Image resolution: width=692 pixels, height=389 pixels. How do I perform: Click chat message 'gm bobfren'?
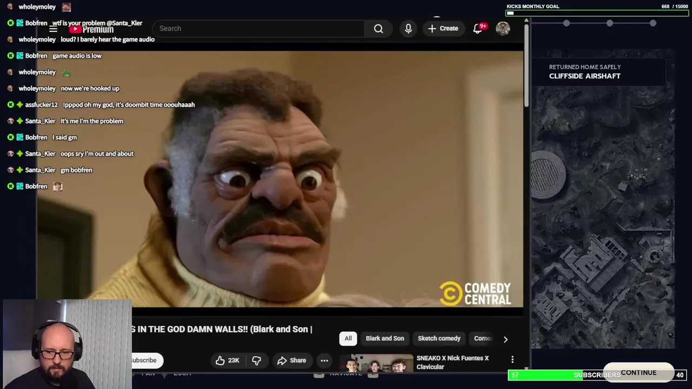click(x=76, y=170)
